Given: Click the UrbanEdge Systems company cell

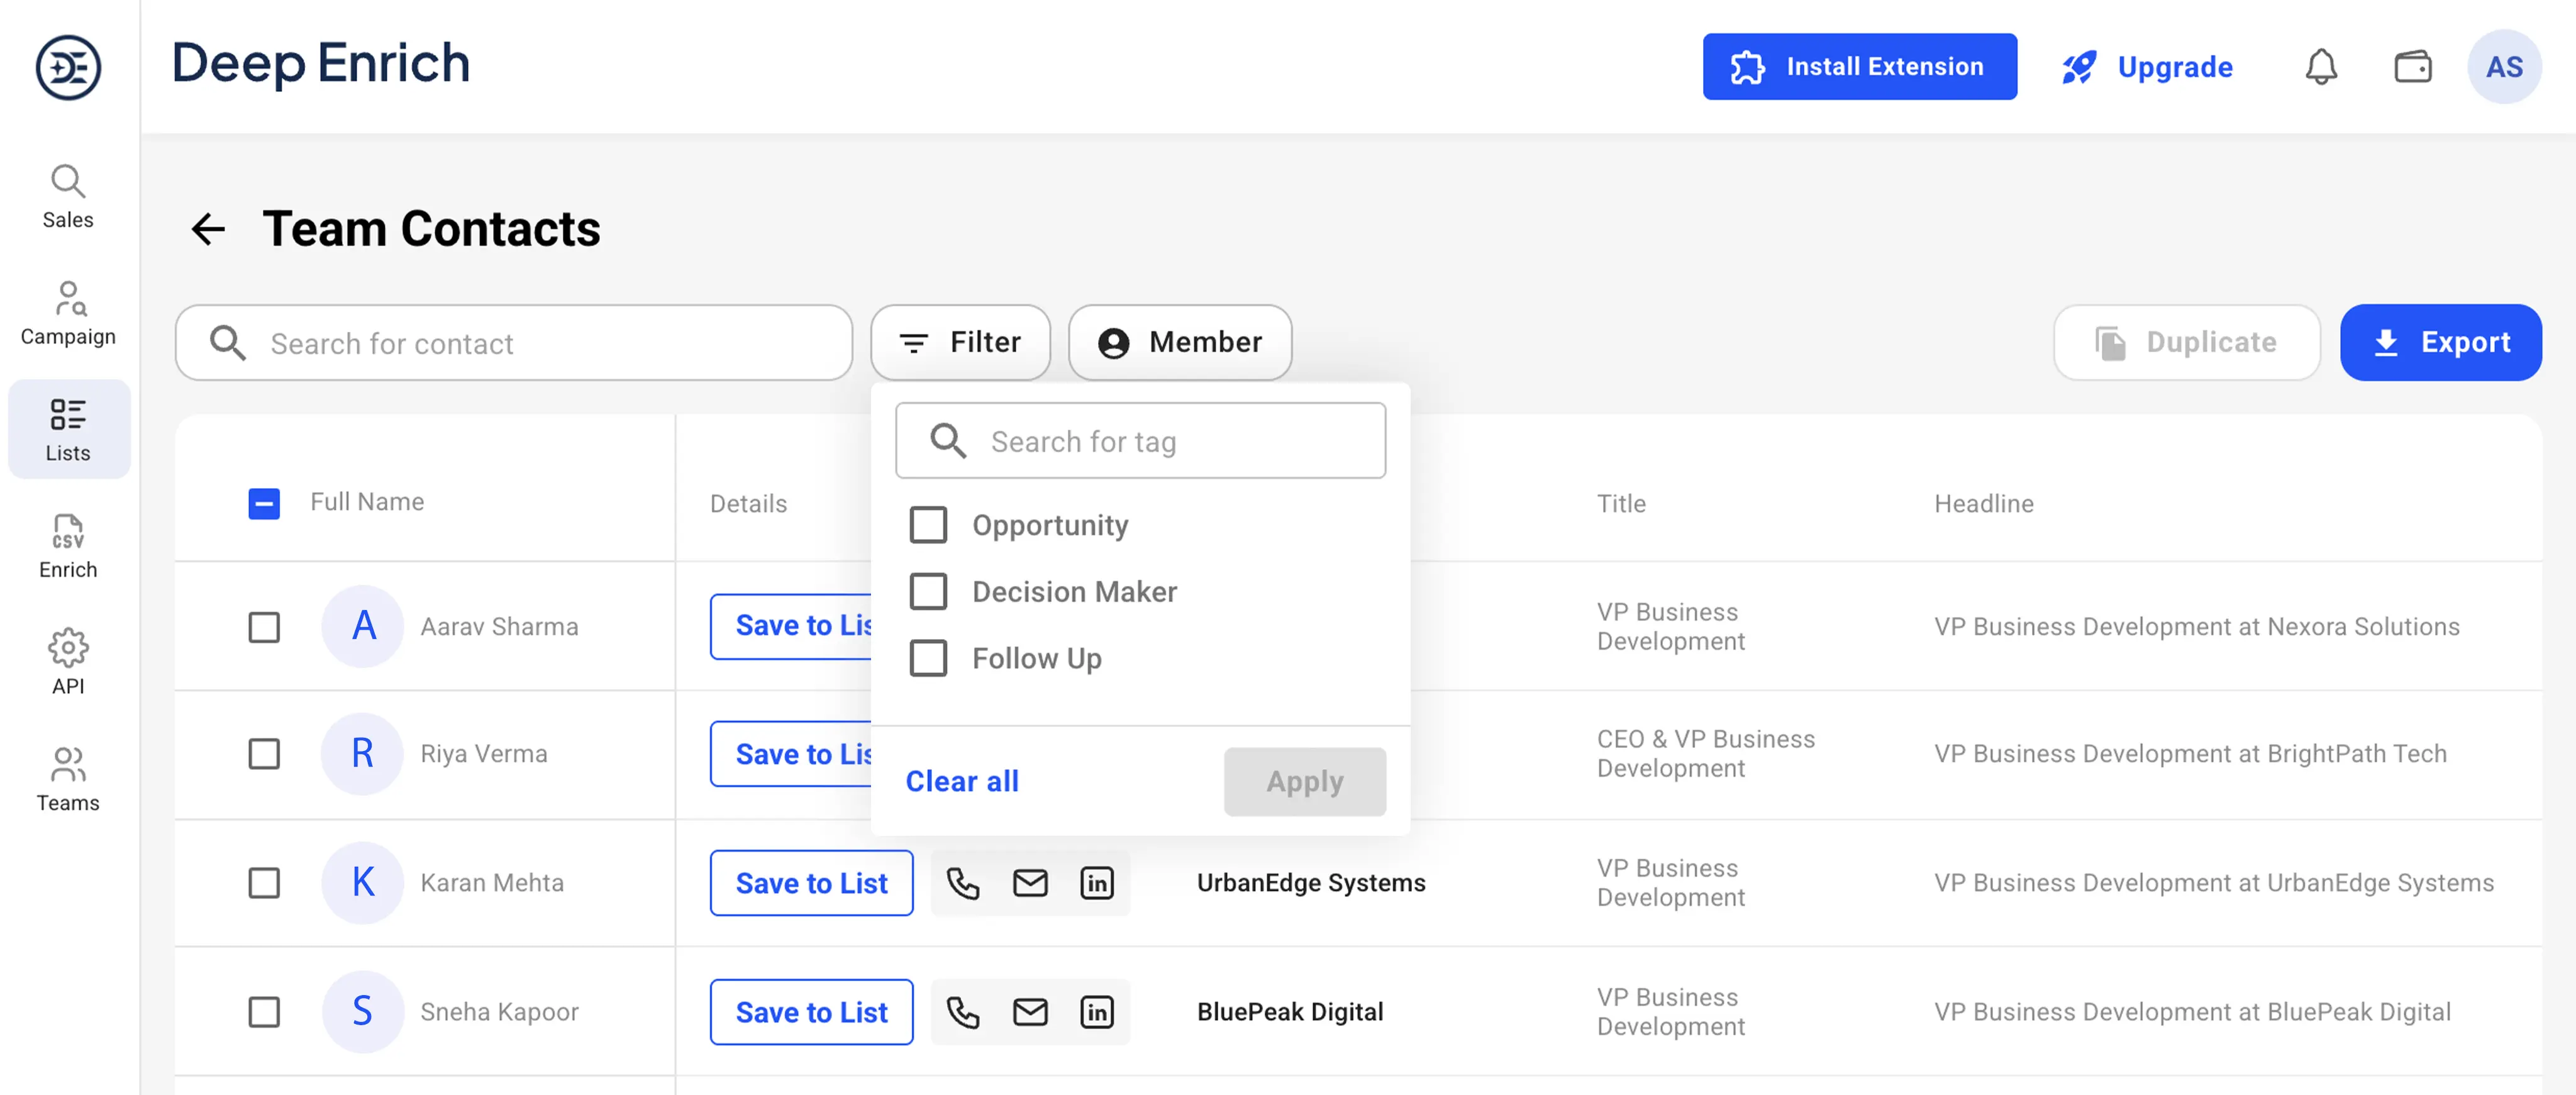Looking at the screenshot, I should coord(1311,883).
